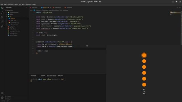Open style.scss in the explorer tree
Screen dimensions: 182x102
pos(13,21)
